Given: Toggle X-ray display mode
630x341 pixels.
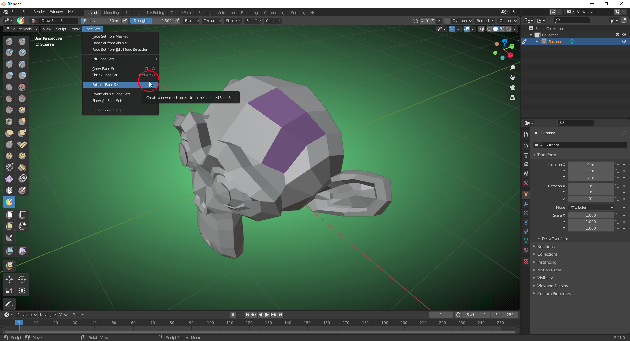Looking at the screenshot, I should [481, 29].
